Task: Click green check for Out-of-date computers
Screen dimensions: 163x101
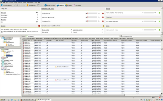Action: tap(159, 22)
